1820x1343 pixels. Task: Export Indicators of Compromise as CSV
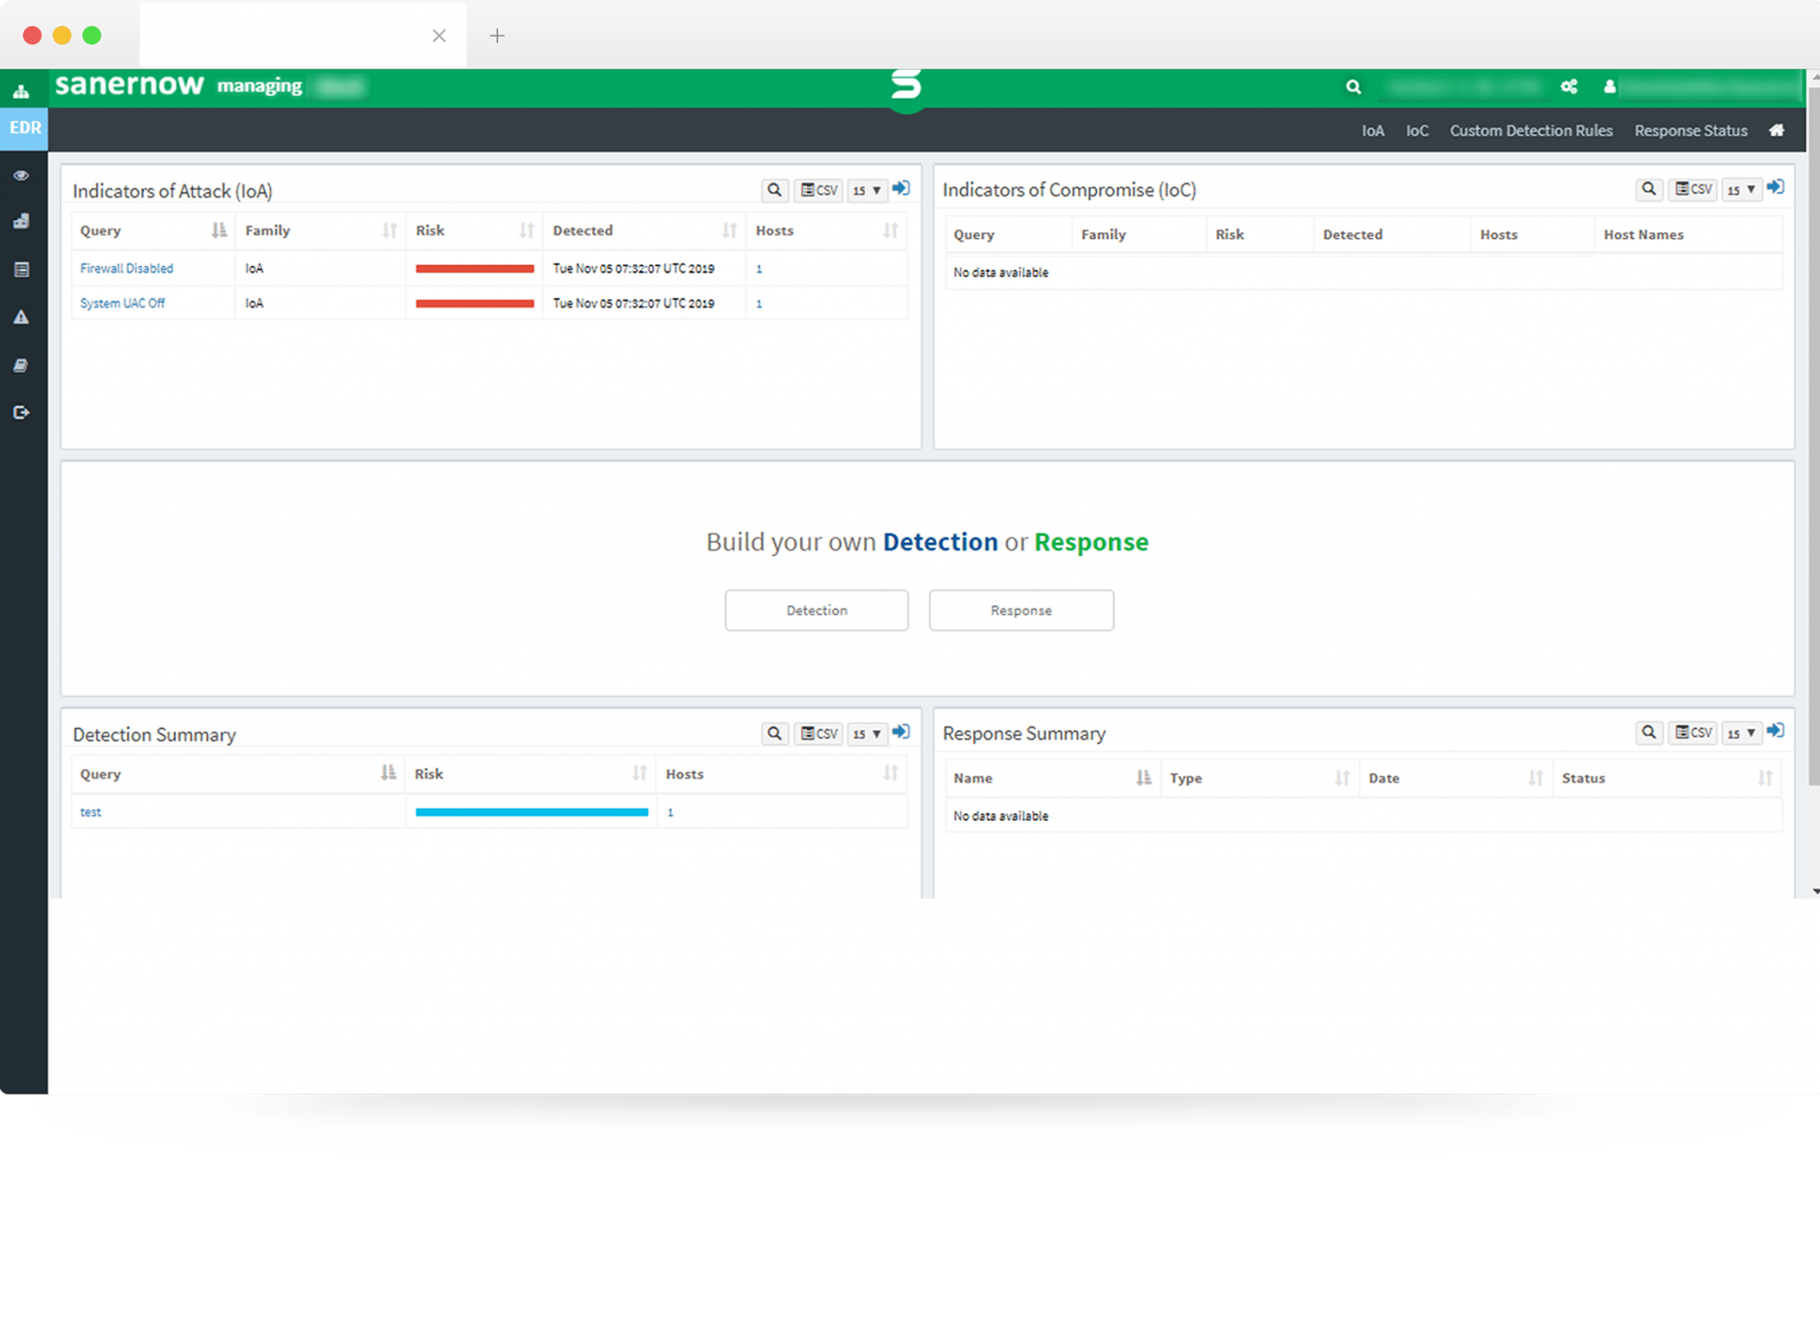(1693, 189)
